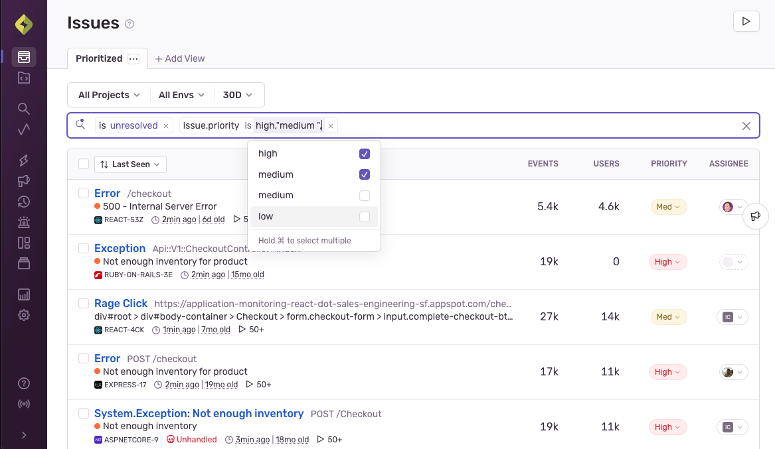Screen dimensions: 775x449
Task: Open the Issues inbox sidebar icon
Action: point(24,57)
